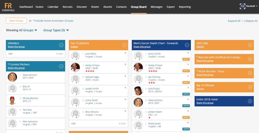Remove joseph smith using red X
259x133 pixels.
click(x=125, y=88)
